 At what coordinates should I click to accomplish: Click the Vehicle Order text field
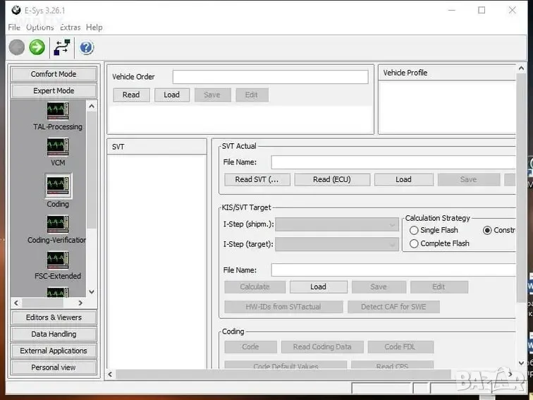270,77
